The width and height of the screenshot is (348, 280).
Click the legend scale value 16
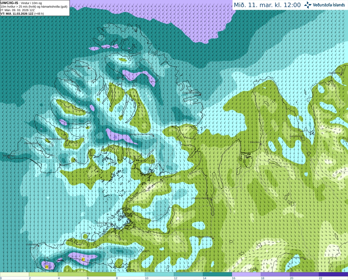coord(234,278)
